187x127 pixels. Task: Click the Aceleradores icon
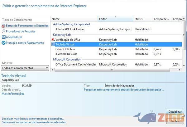(3, 37)
